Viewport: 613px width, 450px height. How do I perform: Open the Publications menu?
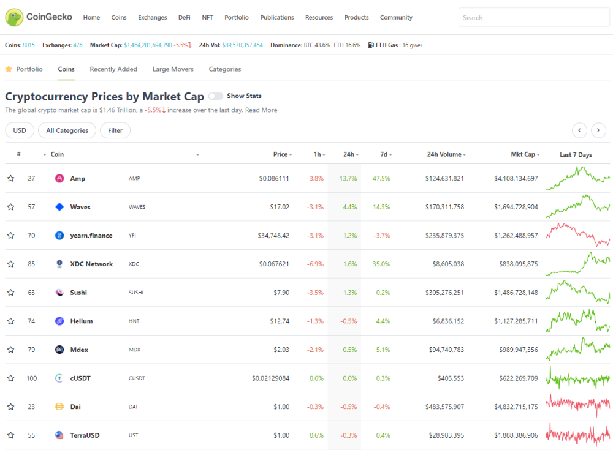coord(277,17)
